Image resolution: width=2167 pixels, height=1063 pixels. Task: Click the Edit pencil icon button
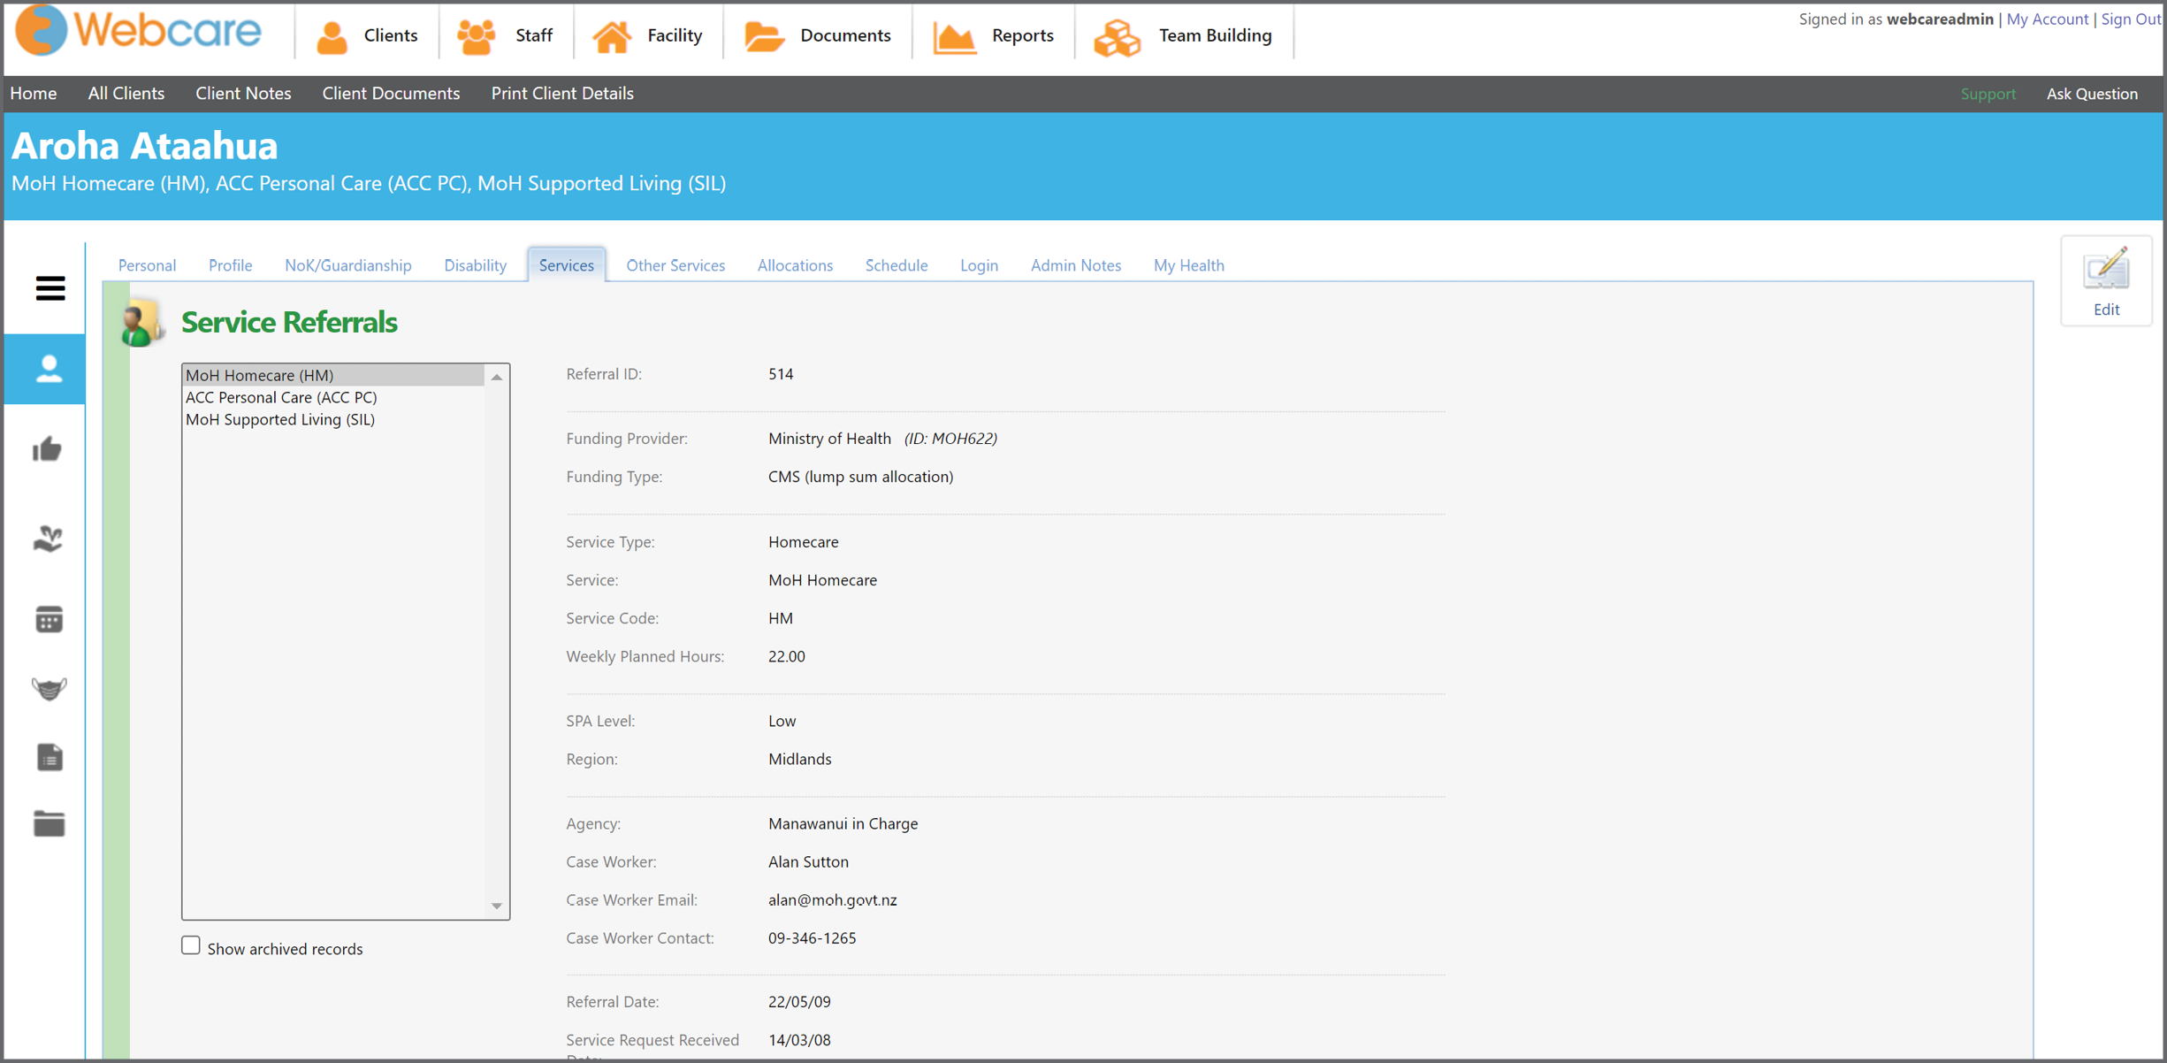(2106, 282)
